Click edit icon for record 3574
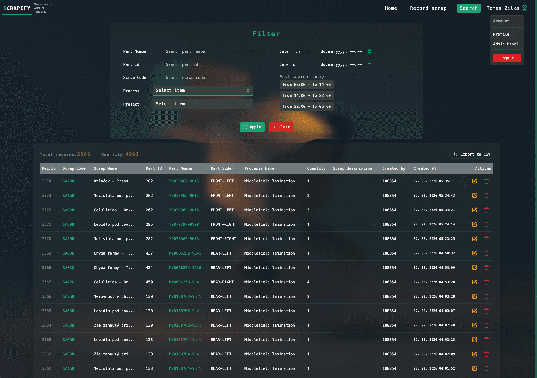537x378 pixels. point(474,181)
